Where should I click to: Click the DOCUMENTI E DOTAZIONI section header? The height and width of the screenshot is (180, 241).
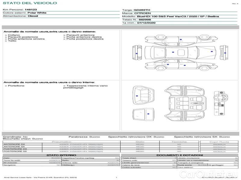pos(179,155)
